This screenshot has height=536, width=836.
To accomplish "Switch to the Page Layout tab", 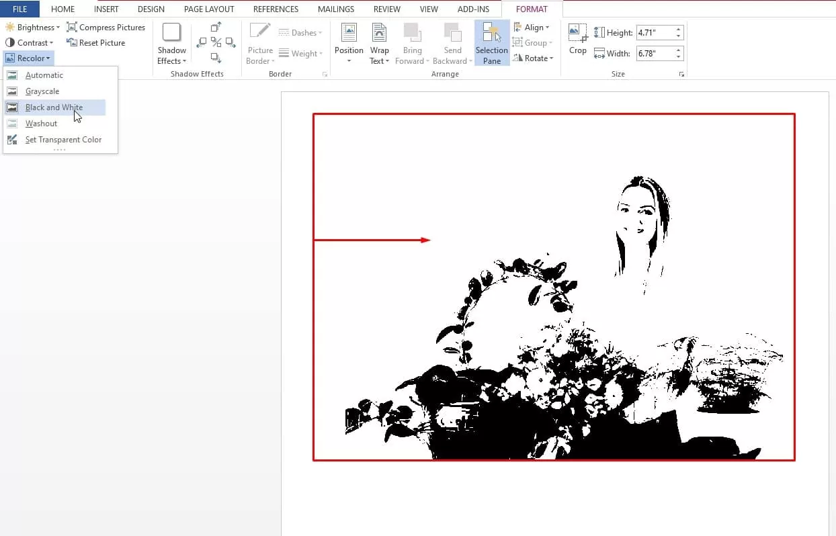I will click(209, 9).
